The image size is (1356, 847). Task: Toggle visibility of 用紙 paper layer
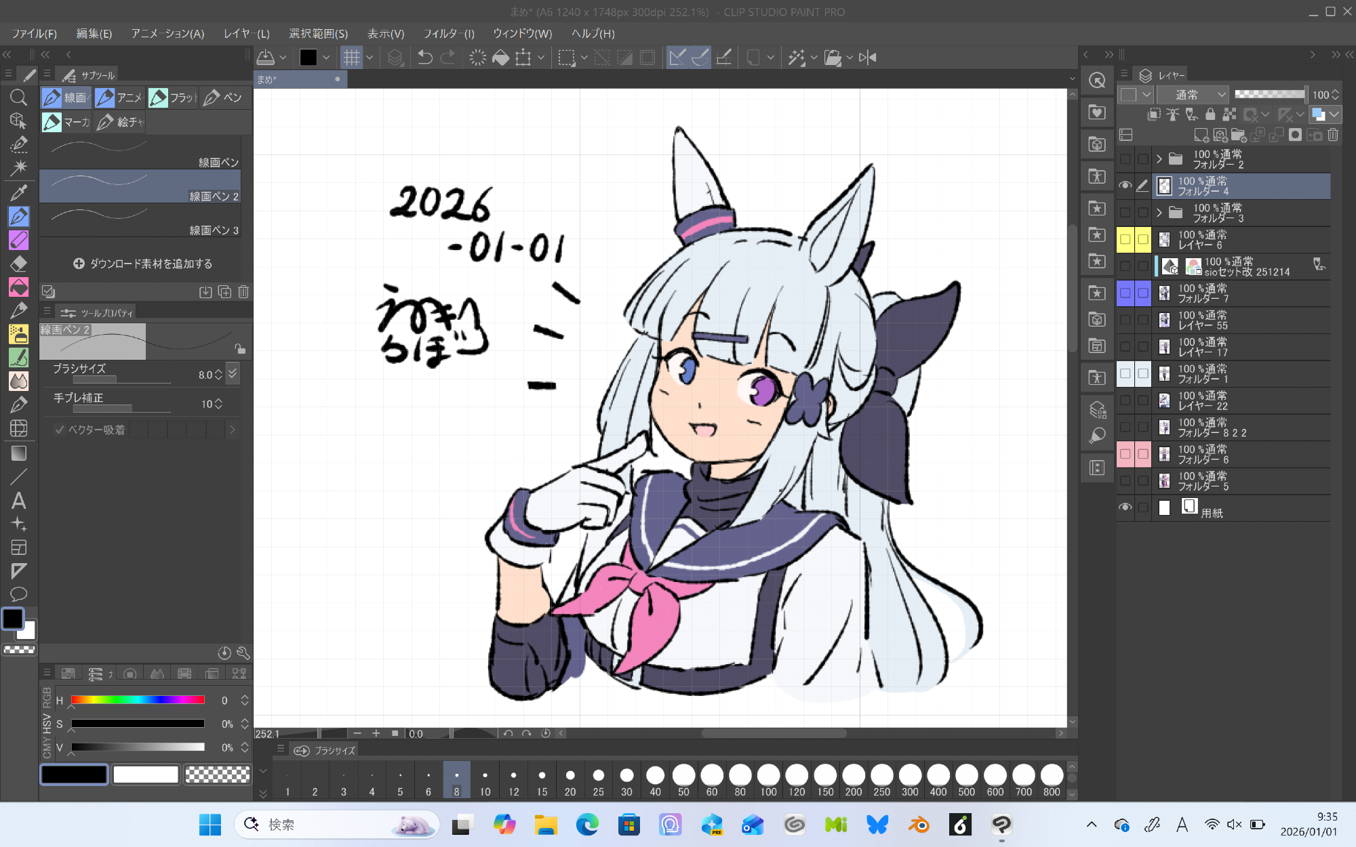[1125, 507]
